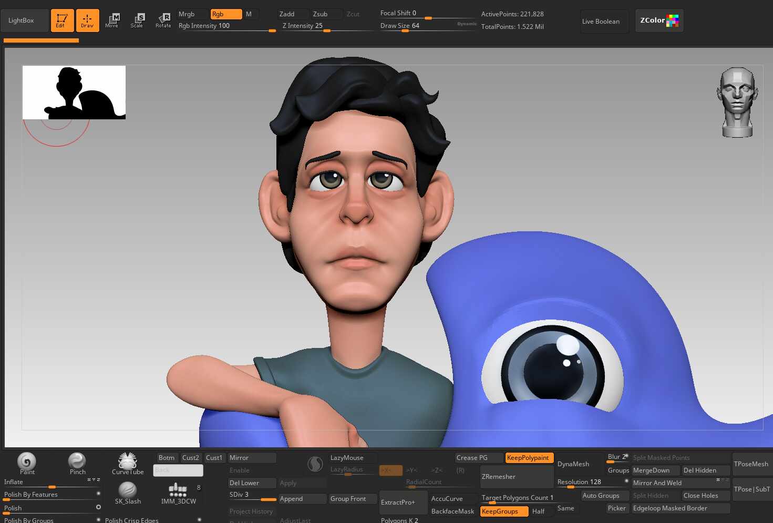Switch to the Botm shelf tab
Viewport: 773px width, 523px height.
pos(167,458)
